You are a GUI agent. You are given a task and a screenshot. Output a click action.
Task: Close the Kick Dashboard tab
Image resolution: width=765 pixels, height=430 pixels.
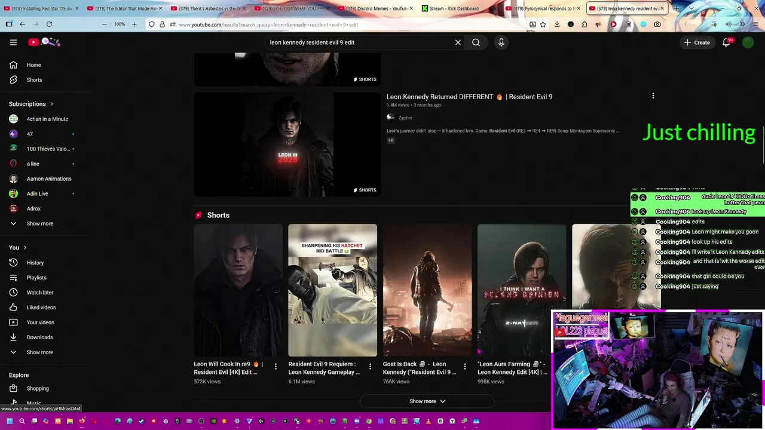[495, 8]
